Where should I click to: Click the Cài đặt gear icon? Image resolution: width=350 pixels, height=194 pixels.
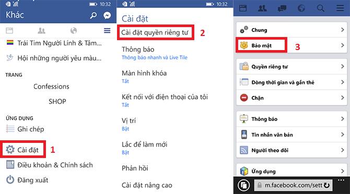(10, 150)
